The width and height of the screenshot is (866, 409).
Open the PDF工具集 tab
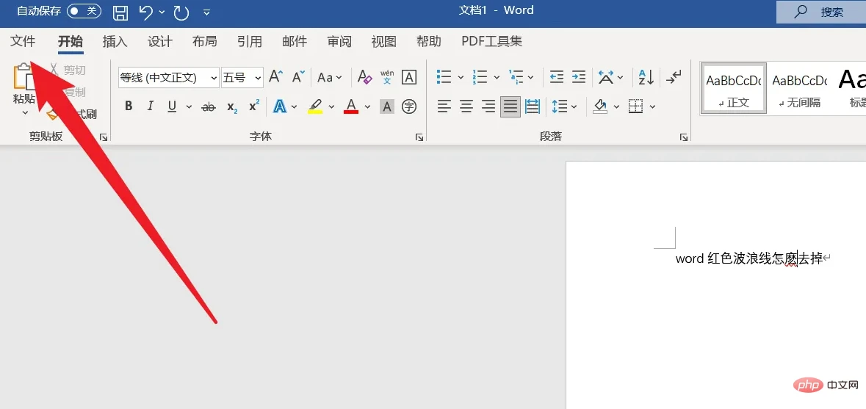[491, 41]
